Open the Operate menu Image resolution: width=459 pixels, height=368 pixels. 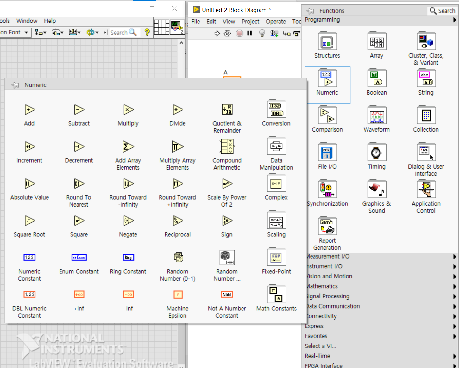click(276, 22)
